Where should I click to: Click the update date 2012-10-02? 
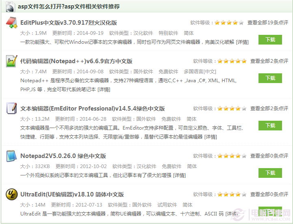[x=93, y=166]
